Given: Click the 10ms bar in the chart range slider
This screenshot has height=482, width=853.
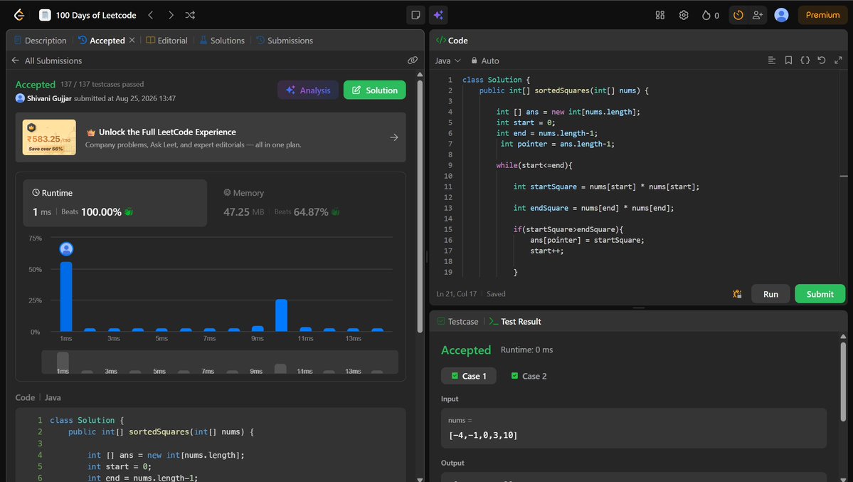Looking at the screenshot, I should pyautogui.click(x=280, y=369).
